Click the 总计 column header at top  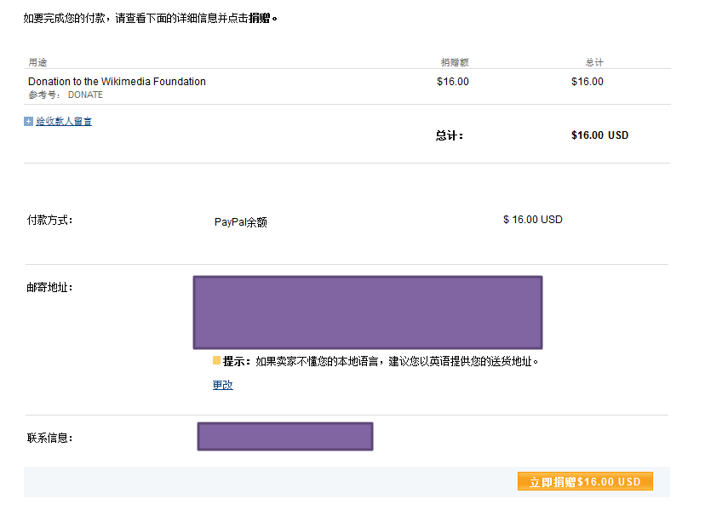(x=594, y=62)
